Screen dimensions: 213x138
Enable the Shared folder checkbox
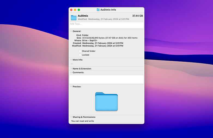click(80, 51)
